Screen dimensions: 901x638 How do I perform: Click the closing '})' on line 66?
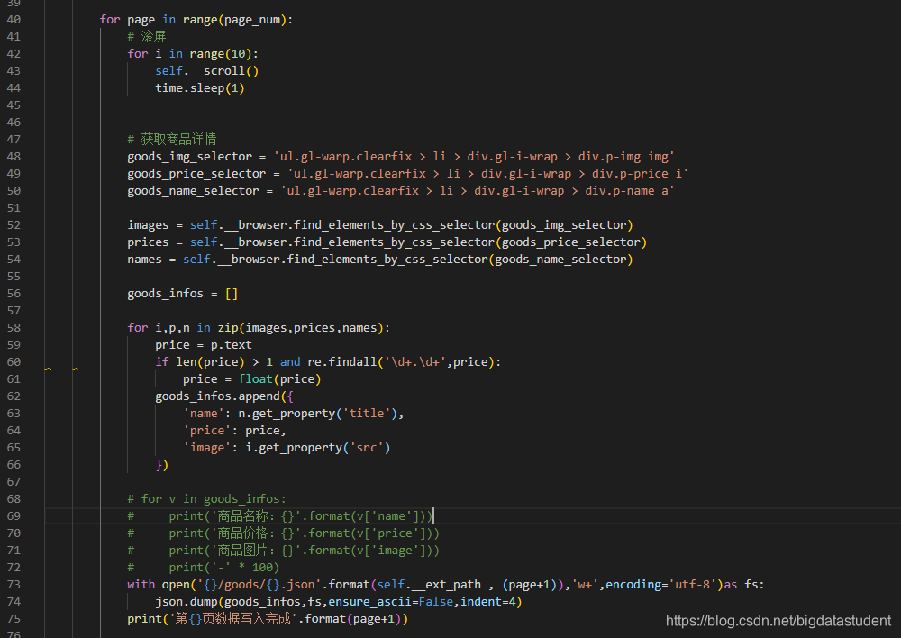click(x=162, y=465)
